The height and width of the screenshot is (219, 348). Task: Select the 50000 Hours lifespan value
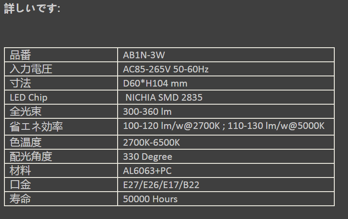click(x=150, y=199)
